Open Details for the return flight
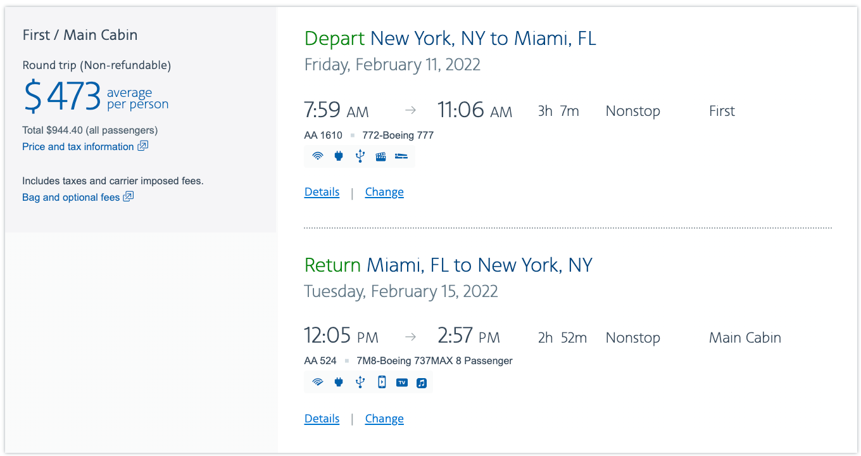This screenshot has height=456, width=861. (322, 418)
